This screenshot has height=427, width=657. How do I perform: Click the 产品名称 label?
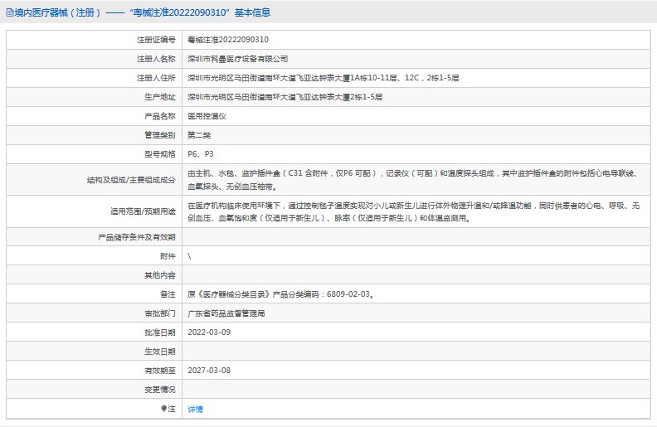160,116
